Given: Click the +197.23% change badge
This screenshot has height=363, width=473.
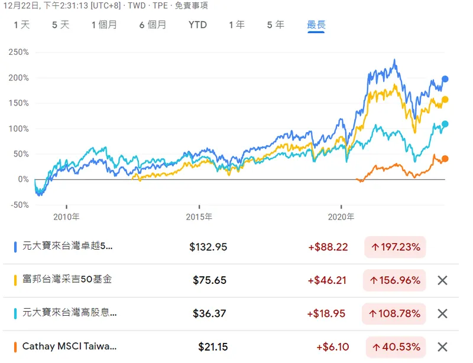Looking at the screenshot, I should [394, 247].
